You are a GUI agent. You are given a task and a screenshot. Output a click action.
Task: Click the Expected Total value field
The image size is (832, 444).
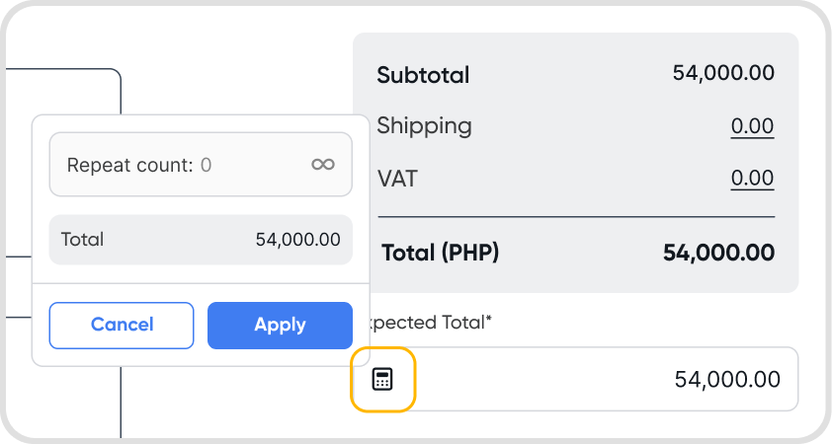613,379
